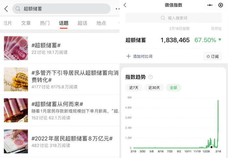Screen dimensions: 228x158
Task: Select the 全部 range
Action: pyautogui.click(x=174, y=88)
